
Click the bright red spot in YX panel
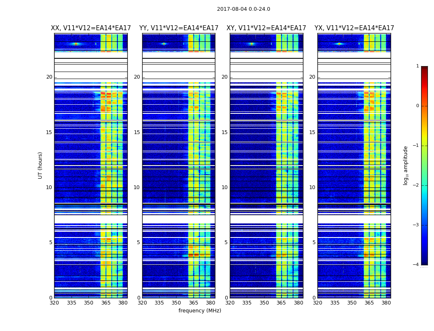pos(339,44)
